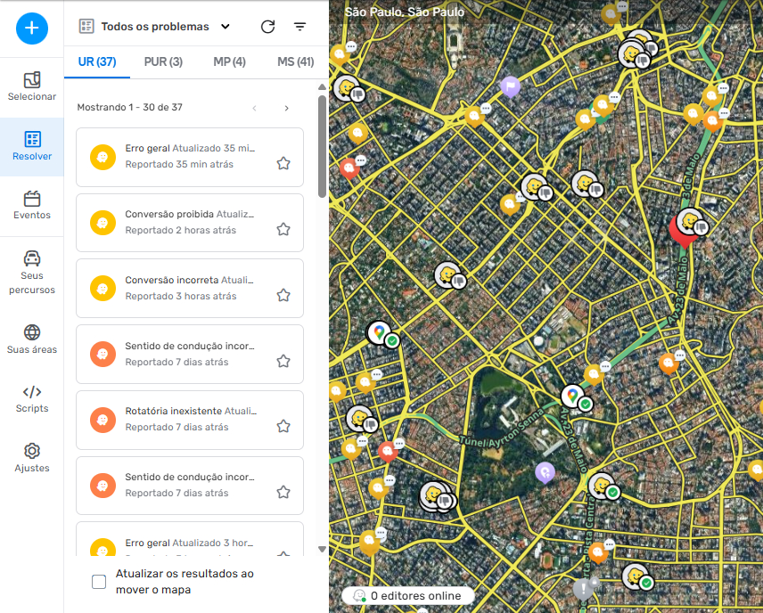Open the filter options icon
This screenshot has width=763, height=613.
[x=299, y=27]
